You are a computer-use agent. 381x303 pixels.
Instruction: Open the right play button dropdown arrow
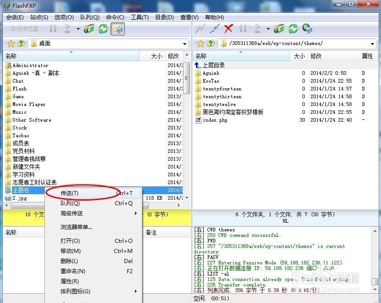point(268,29)
